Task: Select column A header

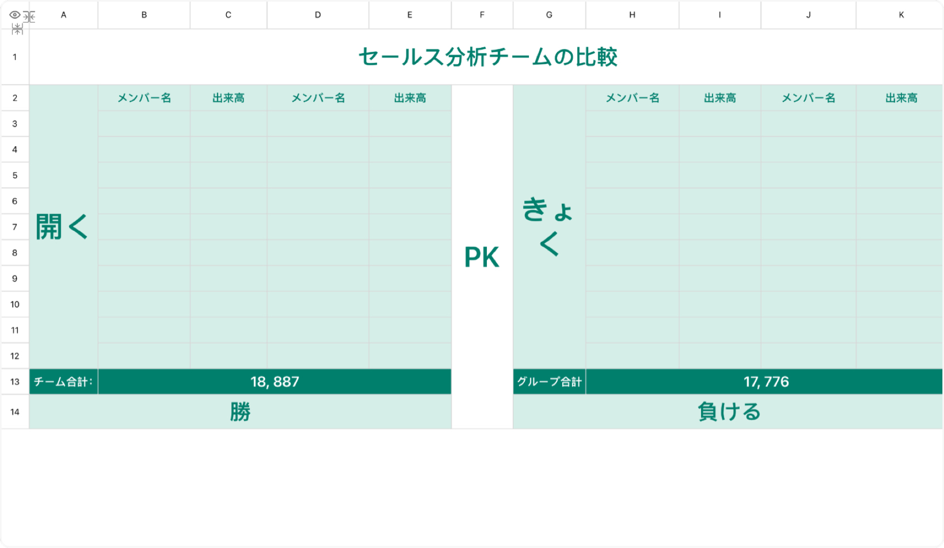Action: tap(63, 15)
